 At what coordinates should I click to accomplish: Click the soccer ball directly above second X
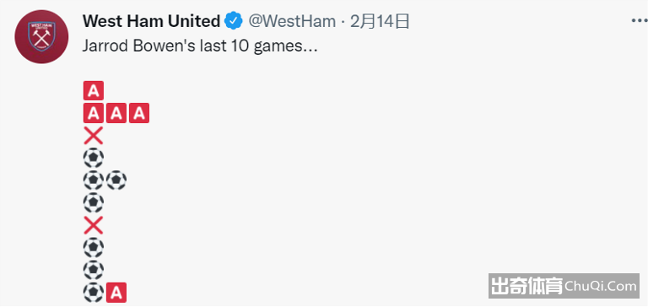coord(94,202)
